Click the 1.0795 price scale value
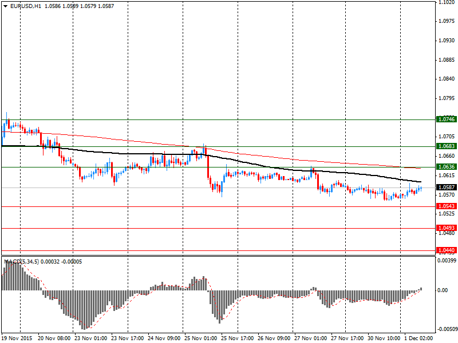Viewport: 458px width, 343px height. (x=447, y=98)
